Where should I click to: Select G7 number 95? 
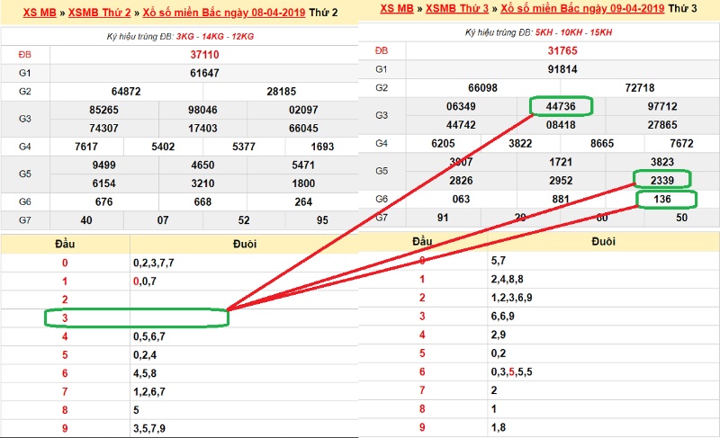pyautogui.click(x=322, y=220)
